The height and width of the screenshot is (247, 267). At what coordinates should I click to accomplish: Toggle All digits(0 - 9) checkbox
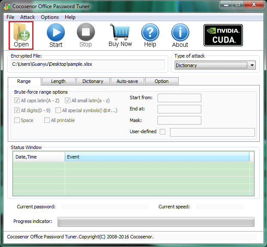click(17, 110)
